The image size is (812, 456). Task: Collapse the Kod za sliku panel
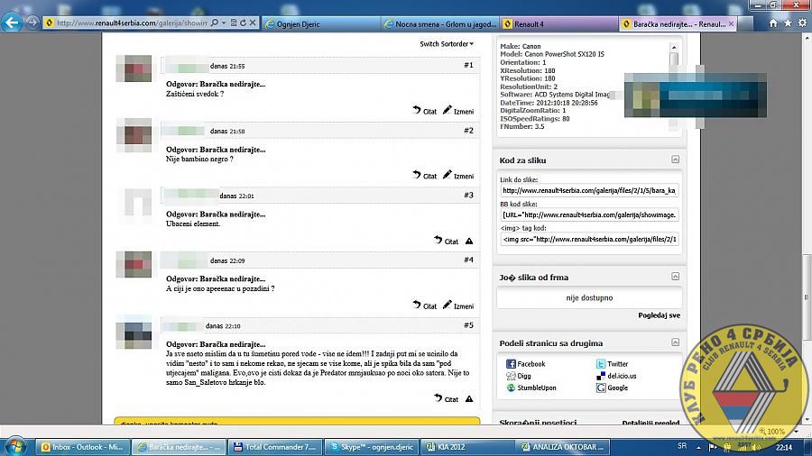tap(675, 160)
